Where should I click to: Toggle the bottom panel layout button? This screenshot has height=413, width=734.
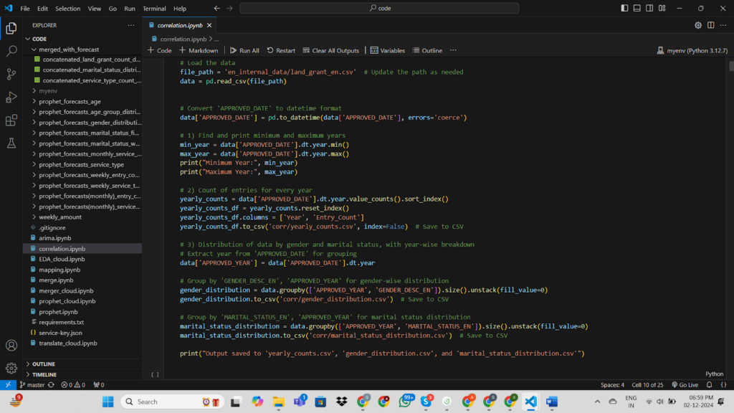coord(637,8)
